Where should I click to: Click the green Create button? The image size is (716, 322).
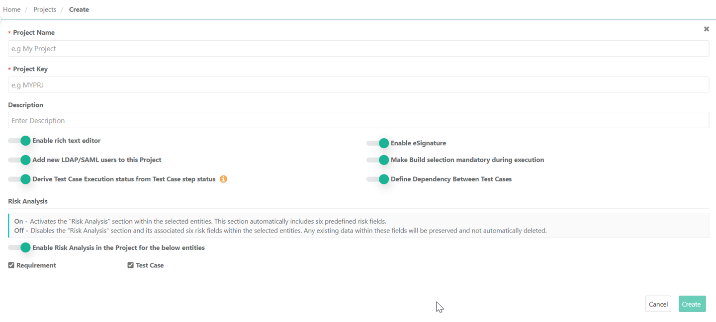coord(692,304)
